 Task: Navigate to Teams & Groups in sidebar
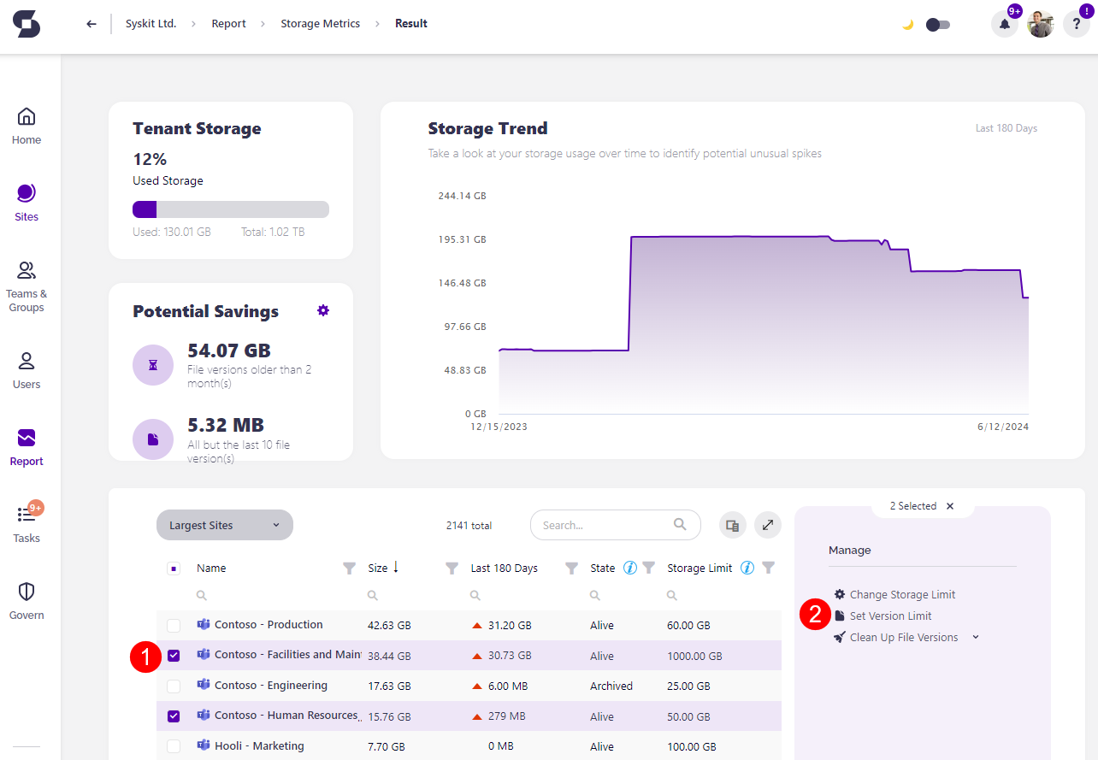click(x=26, y=286)
